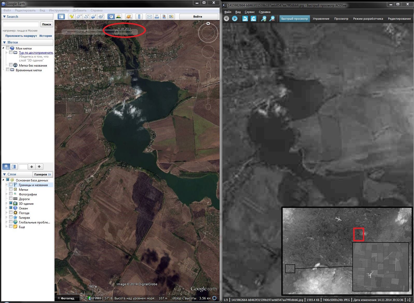The width and height of the screenshot is (414, 303).
Task: Enable the Погода layer checkbox
Action: (x=11, y=213)
